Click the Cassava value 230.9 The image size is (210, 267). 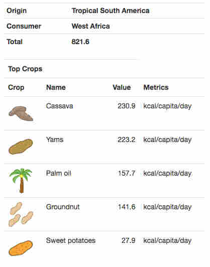pos(126,106)
